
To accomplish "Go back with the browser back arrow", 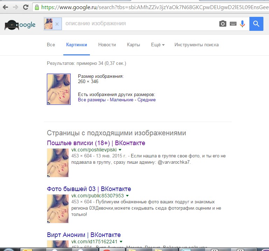I will pos(6,7).
